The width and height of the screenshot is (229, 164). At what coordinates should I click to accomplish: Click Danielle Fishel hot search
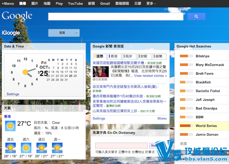tap(208, 91)
